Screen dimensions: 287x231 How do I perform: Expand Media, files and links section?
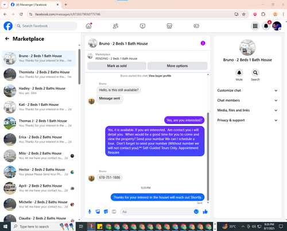[x=247, y=110]
